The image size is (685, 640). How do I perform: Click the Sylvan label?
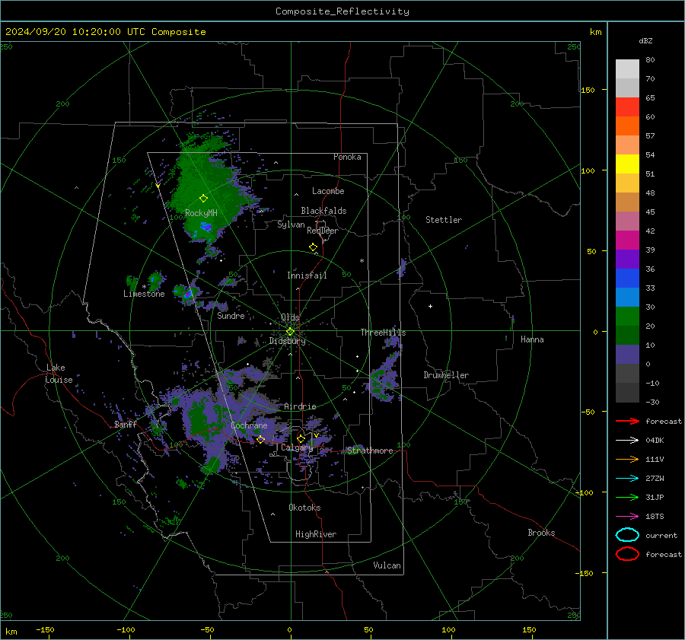coord(291,224)
